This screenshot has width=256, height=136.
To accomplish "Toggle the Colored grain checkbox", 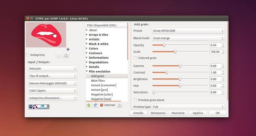I will click(136, 58).
